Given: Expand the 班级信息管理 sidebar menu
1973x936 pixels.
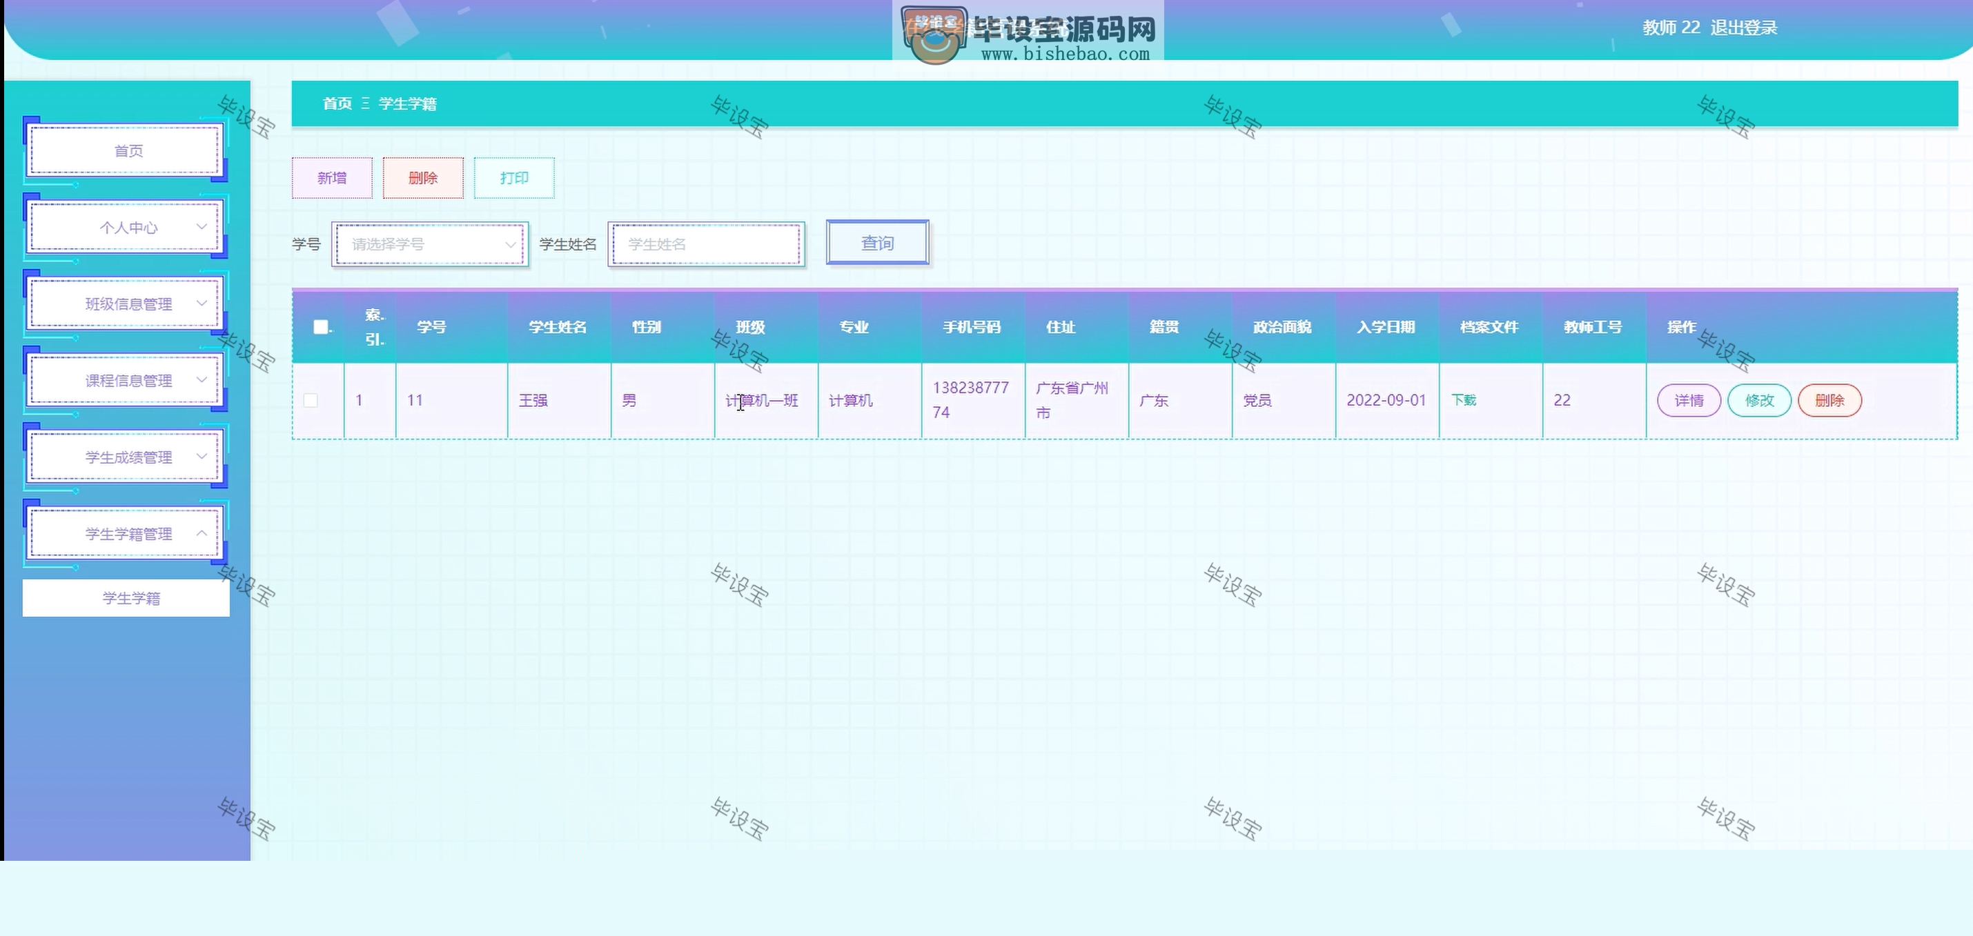Looking at the screenshot, I should 125,303.
